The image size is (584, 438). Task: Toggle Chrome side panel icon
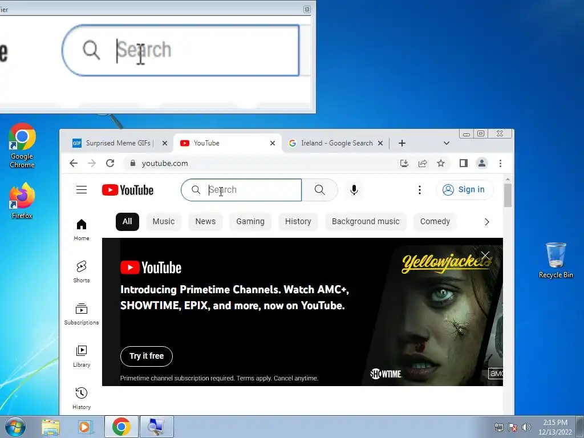click(x=463, y=163)
